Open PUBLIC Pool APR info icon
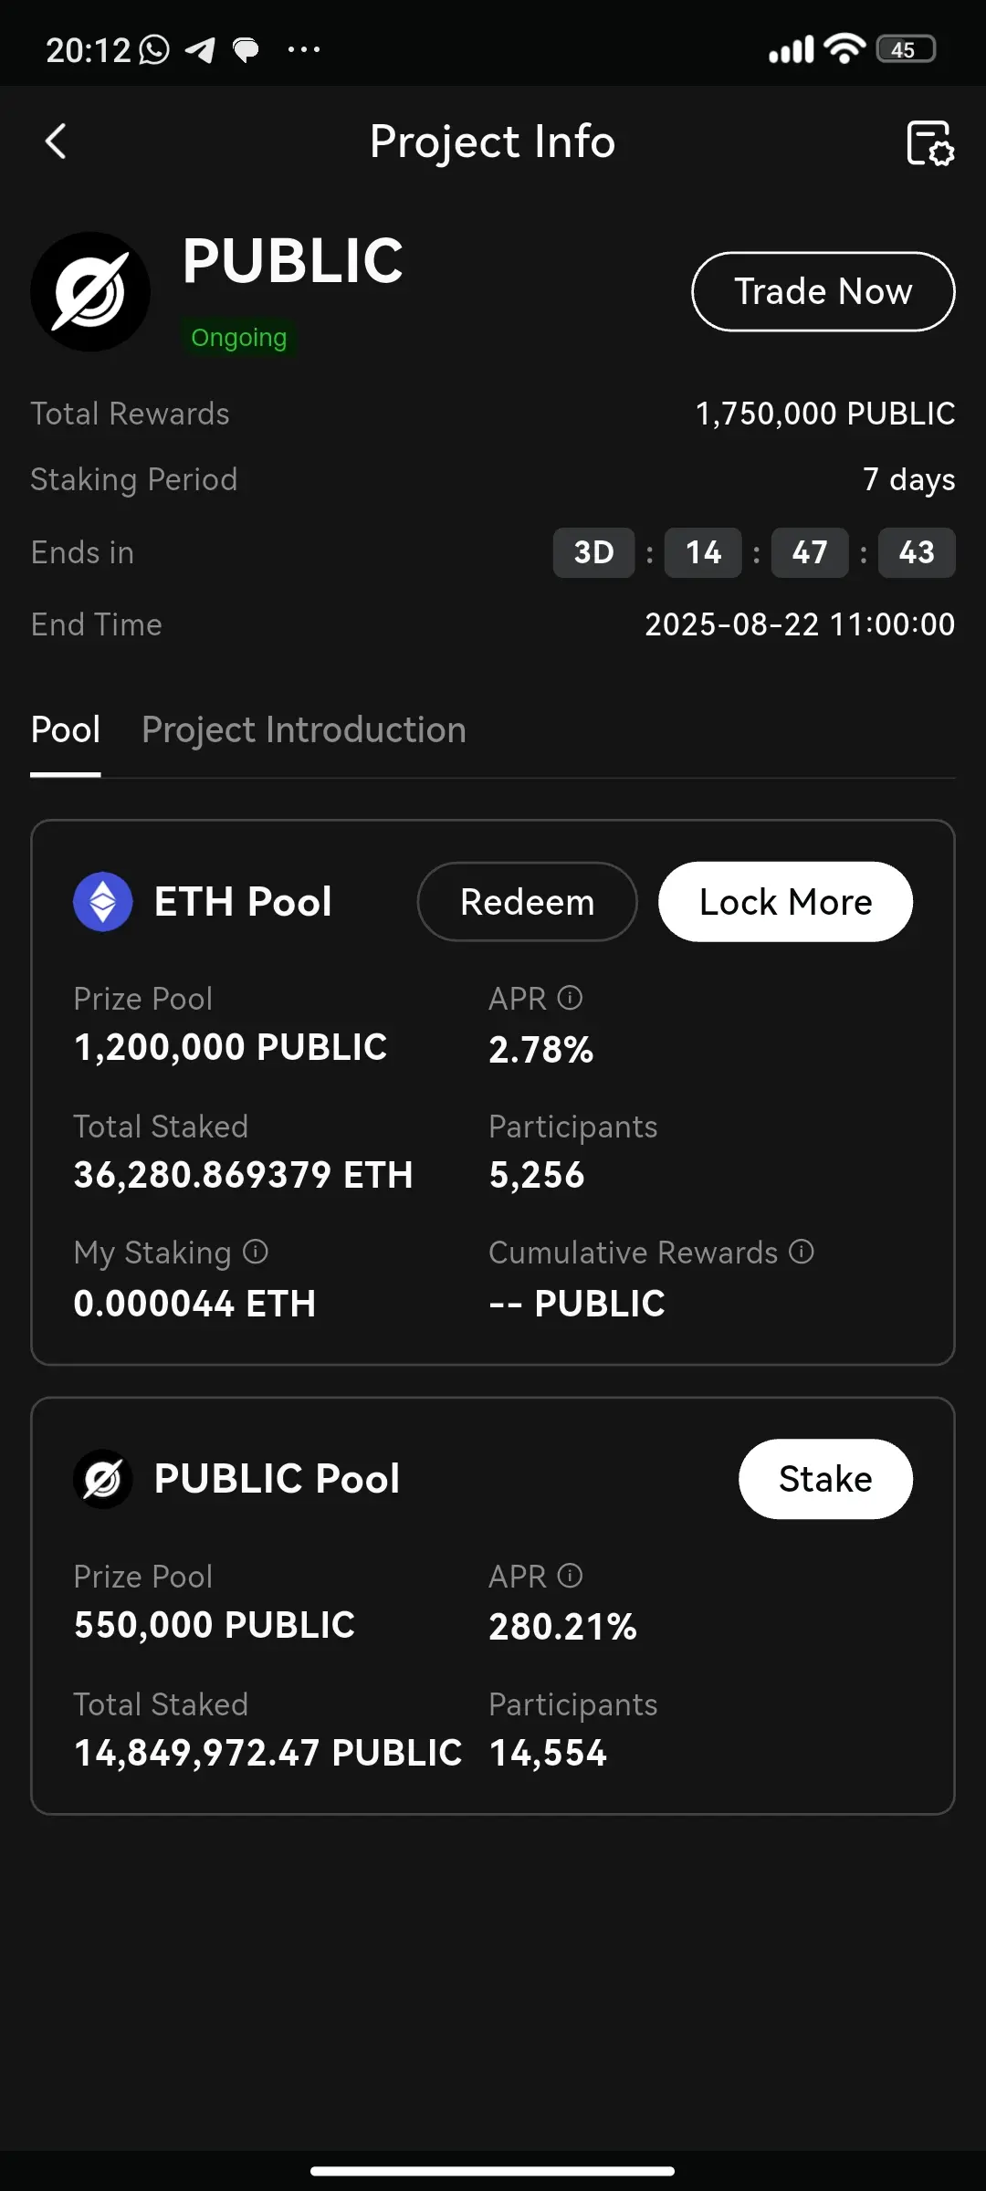This screenshot has width=986, height=2191. (570, 1576)
